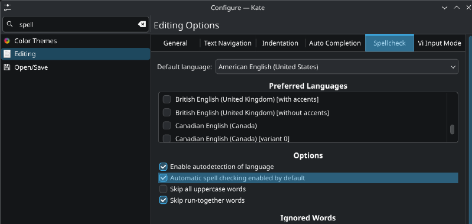This screenshot has width=472, height=224.
Task: Select the Spellcheck tab
Action: [389, 43]
